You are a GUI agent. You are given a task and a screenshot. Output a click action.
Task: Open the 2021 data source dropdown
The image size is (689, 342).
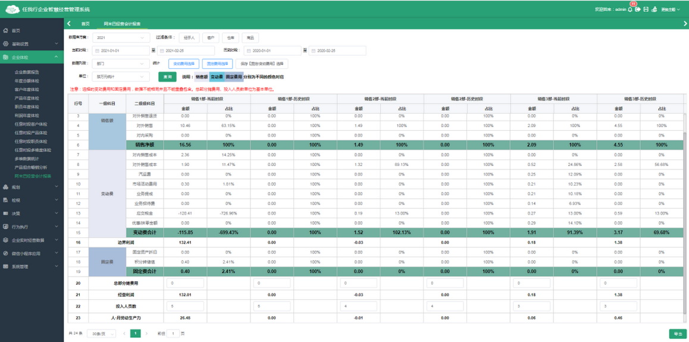click(120, 37)
